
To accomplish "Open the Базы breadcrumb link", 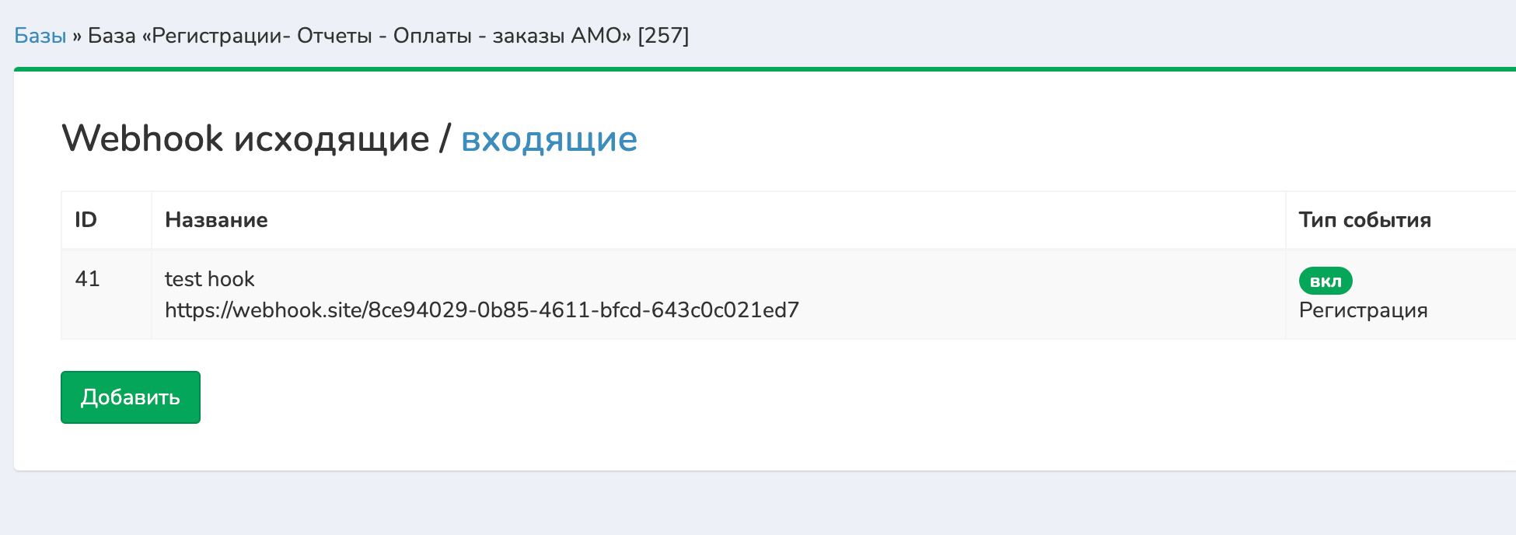I will tap(40, 36).
